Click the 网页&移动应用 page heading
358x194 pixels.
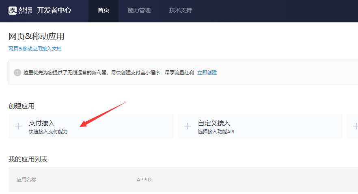coord(37,37)
